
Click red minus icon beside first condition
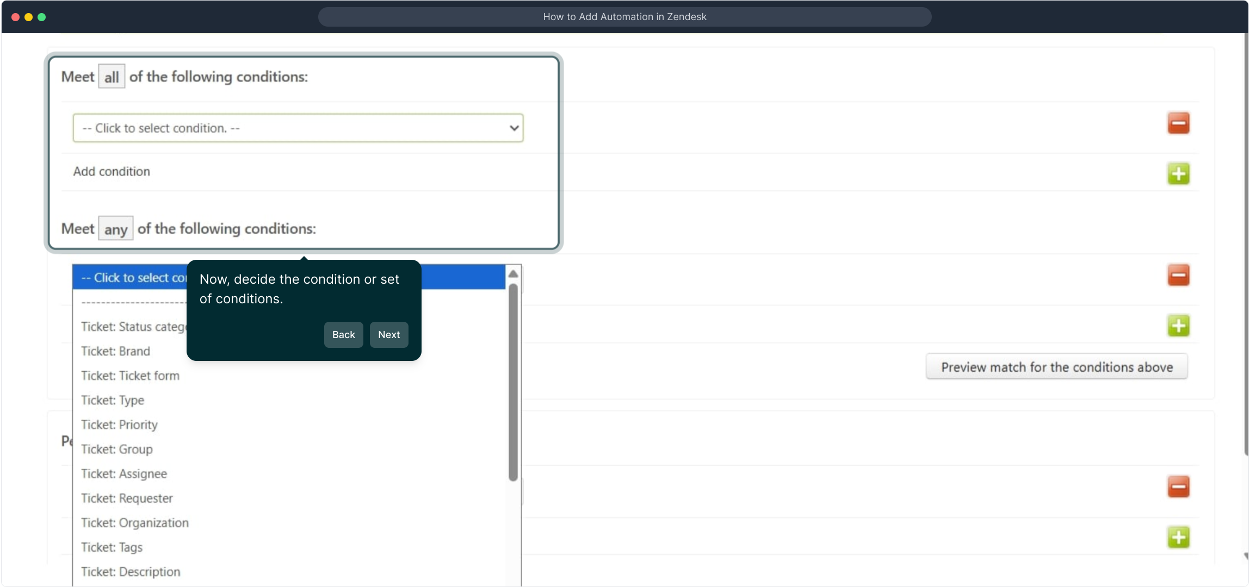1178,123
